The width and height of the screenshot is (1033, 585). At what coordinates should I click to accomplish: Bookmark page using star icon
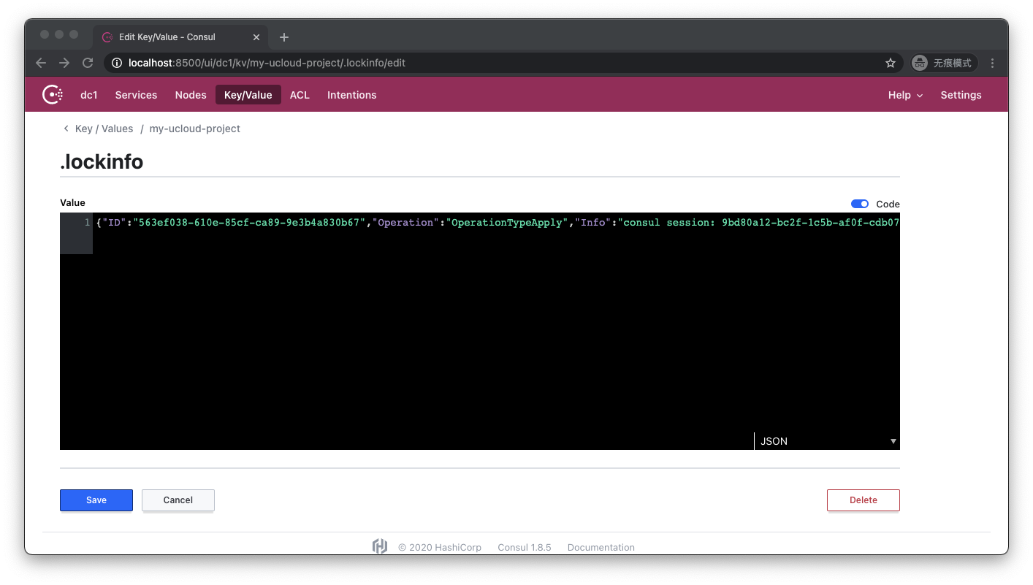(891, 63)
